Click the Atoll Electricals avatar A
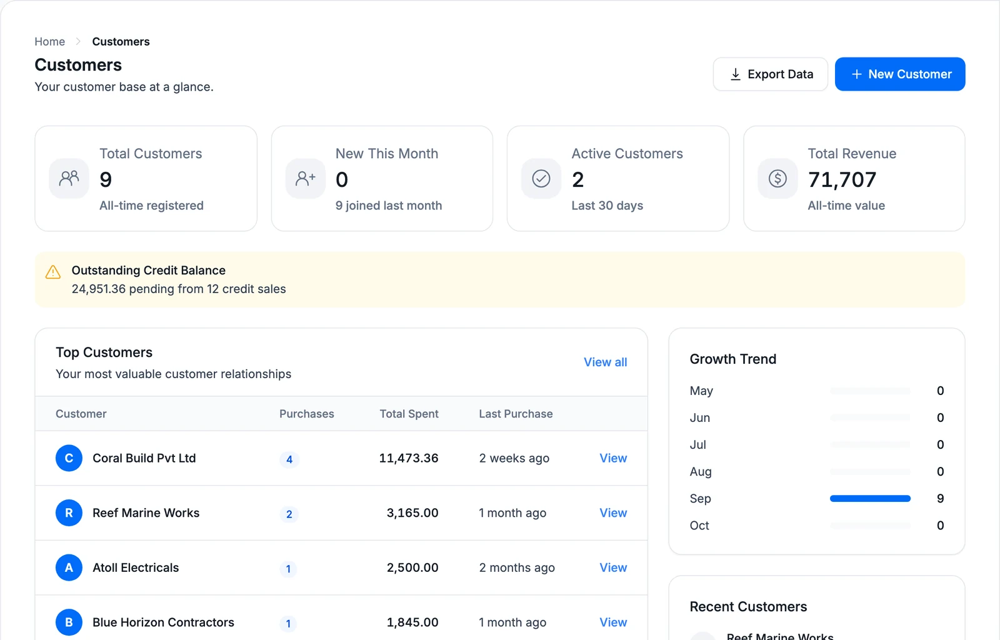 pyautogui.click(x=69, y=567)
